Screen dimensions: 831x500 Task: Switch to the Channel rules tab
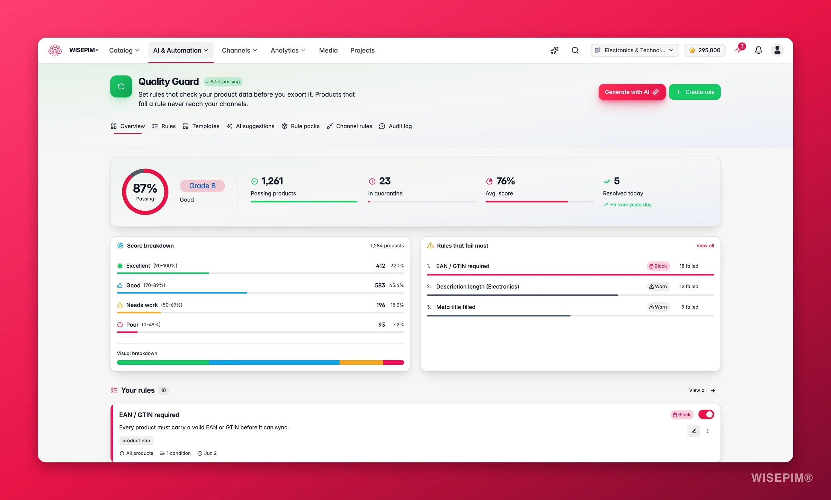[x=349, y=126]
